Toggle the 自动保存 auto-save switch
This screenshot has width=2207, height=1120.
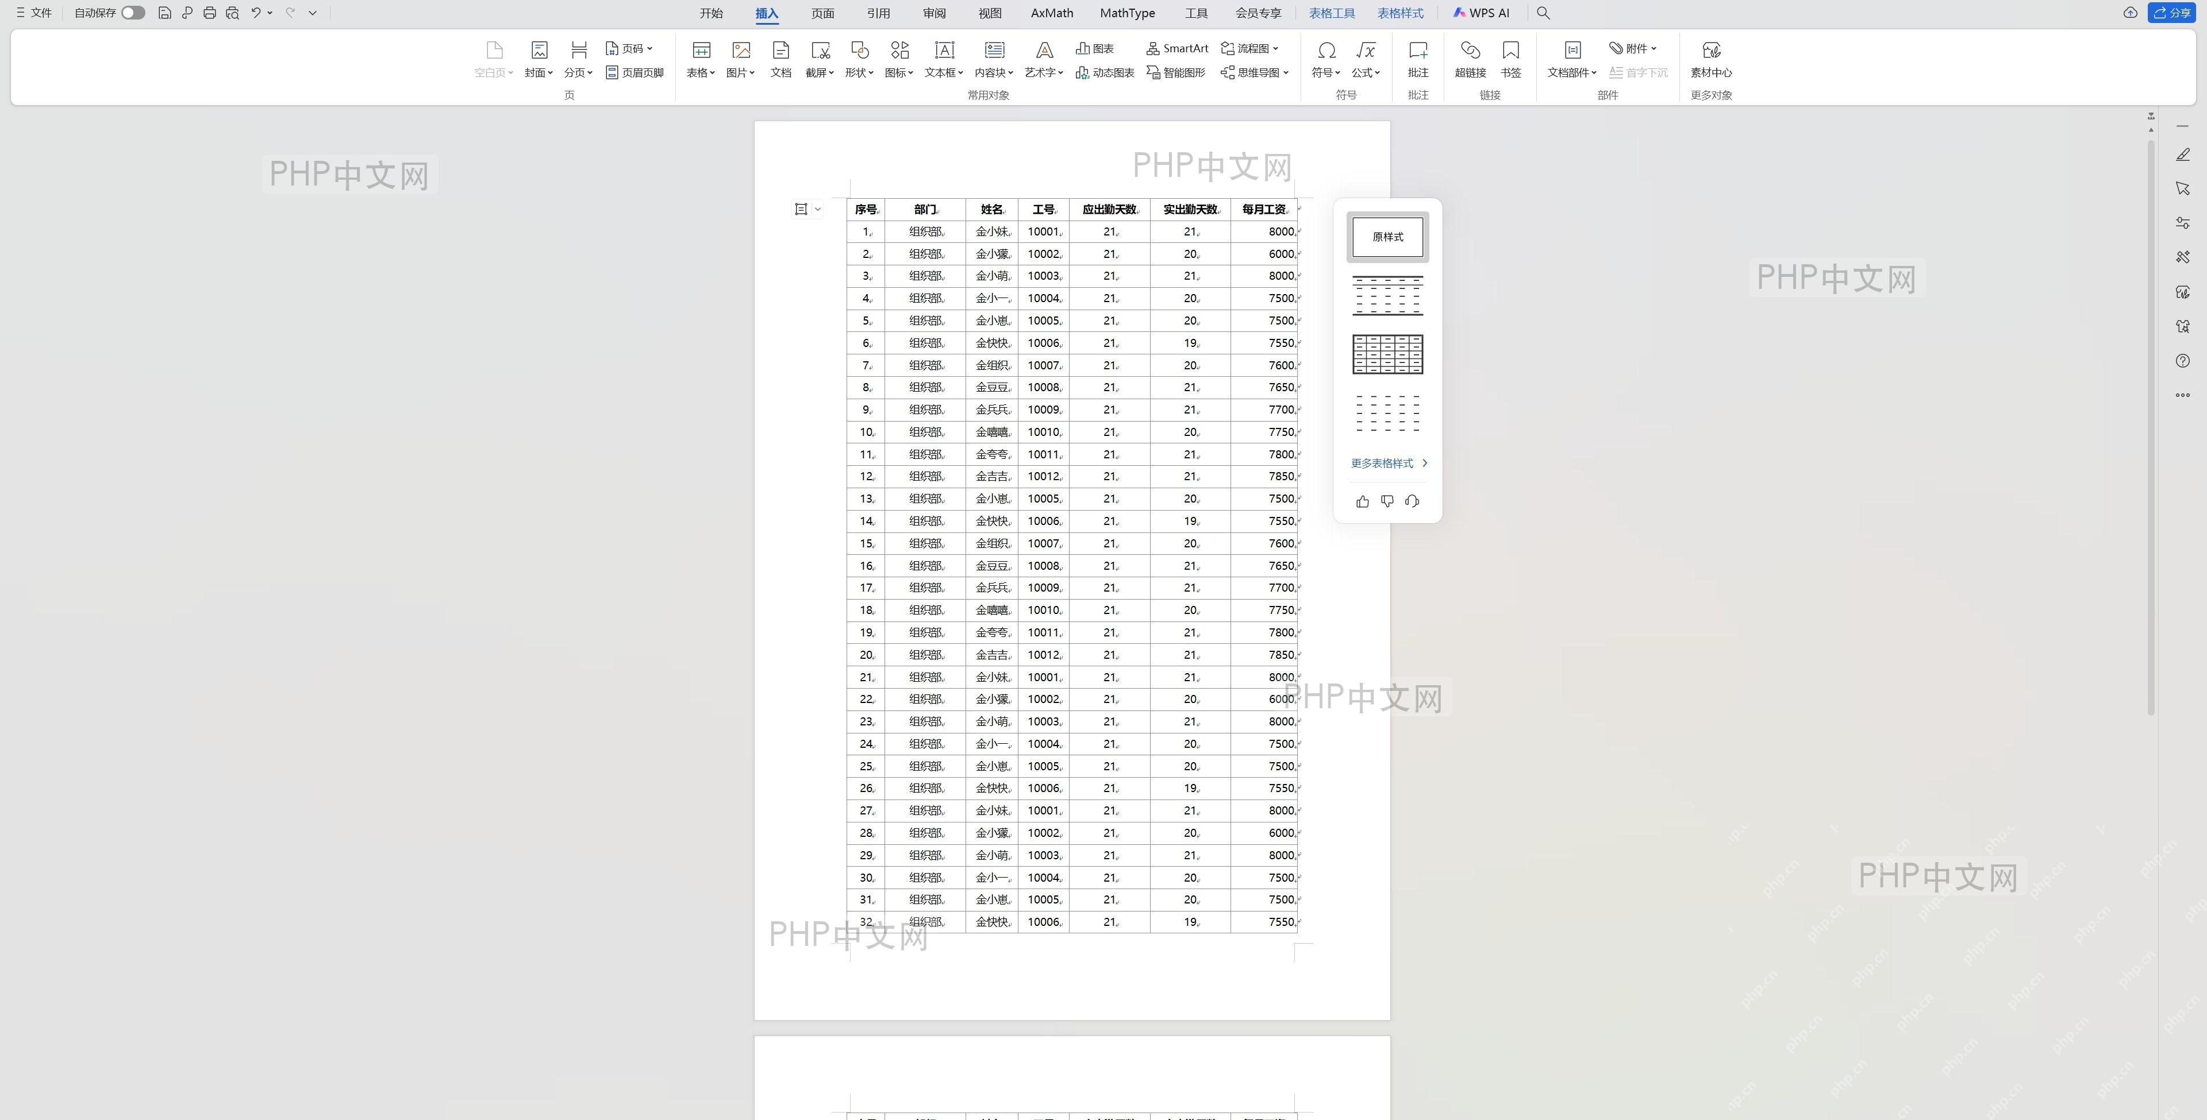coord(133,13)
